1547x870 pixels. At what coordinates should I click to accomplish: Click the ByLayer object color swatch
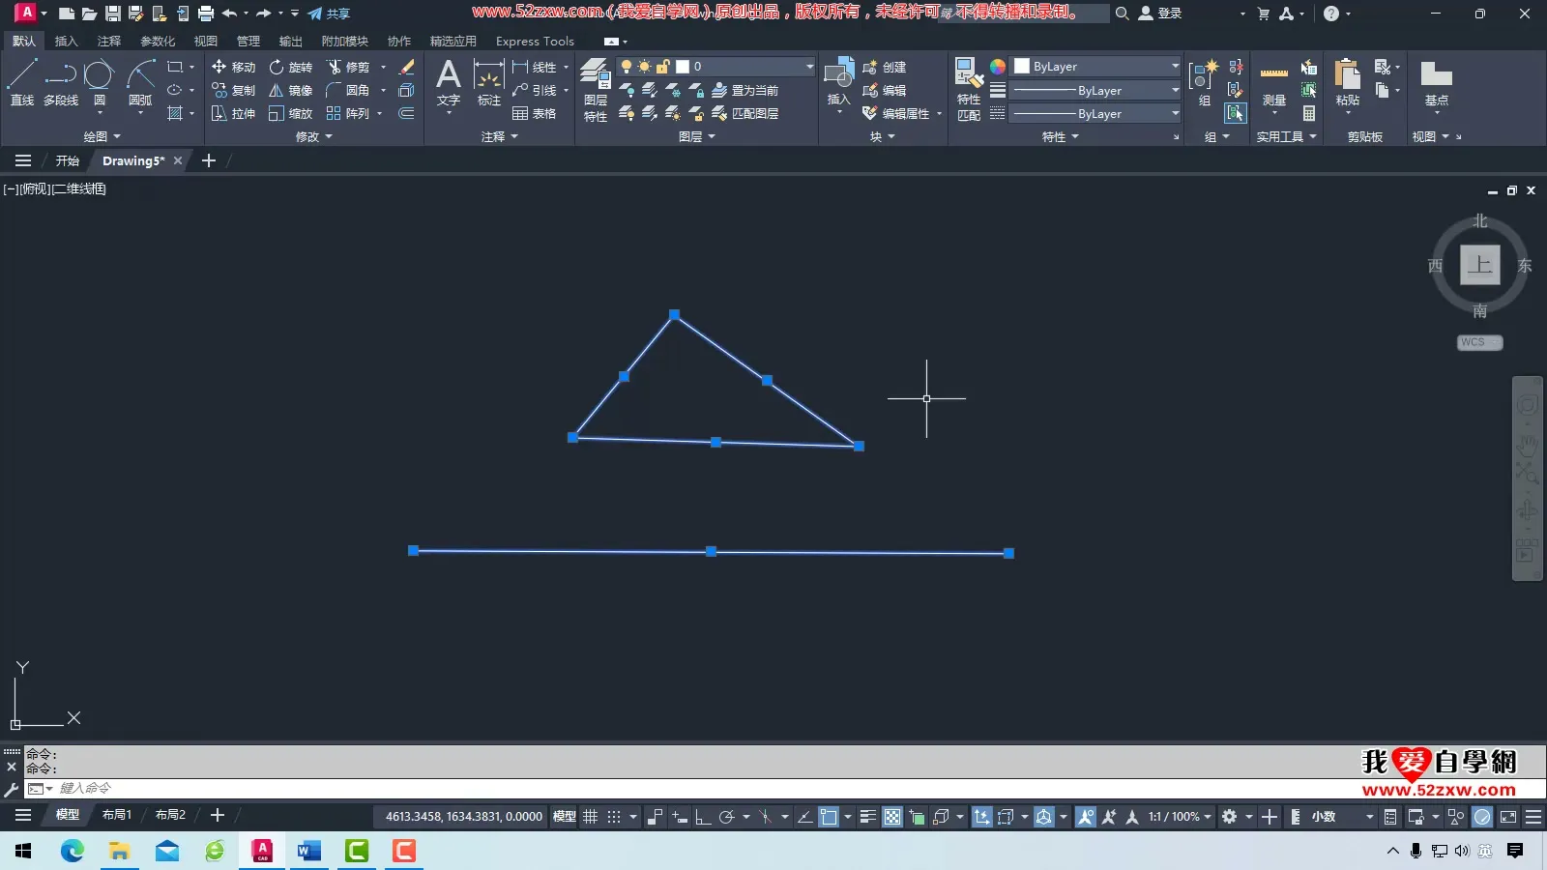(x=1022, y=67)
